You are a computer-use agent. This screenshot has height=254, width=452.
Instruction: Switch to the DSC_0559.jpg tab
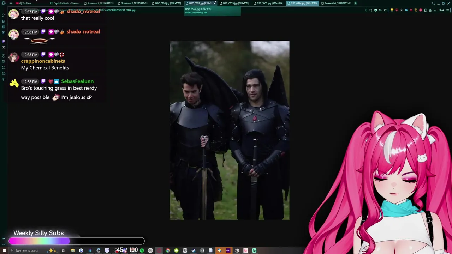[x=200, y=3]
